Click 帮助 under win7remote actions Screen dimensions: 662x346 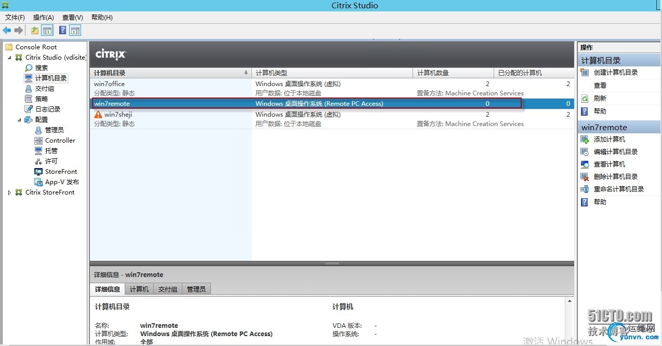point(600,202)
